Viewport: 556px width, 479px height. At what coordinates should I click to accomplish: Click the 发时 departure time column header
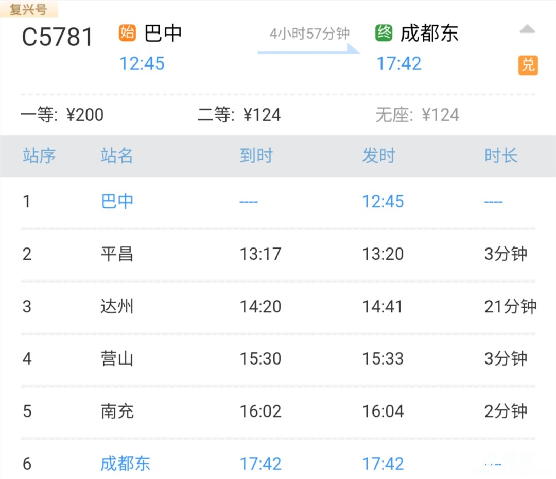(378, 156)
